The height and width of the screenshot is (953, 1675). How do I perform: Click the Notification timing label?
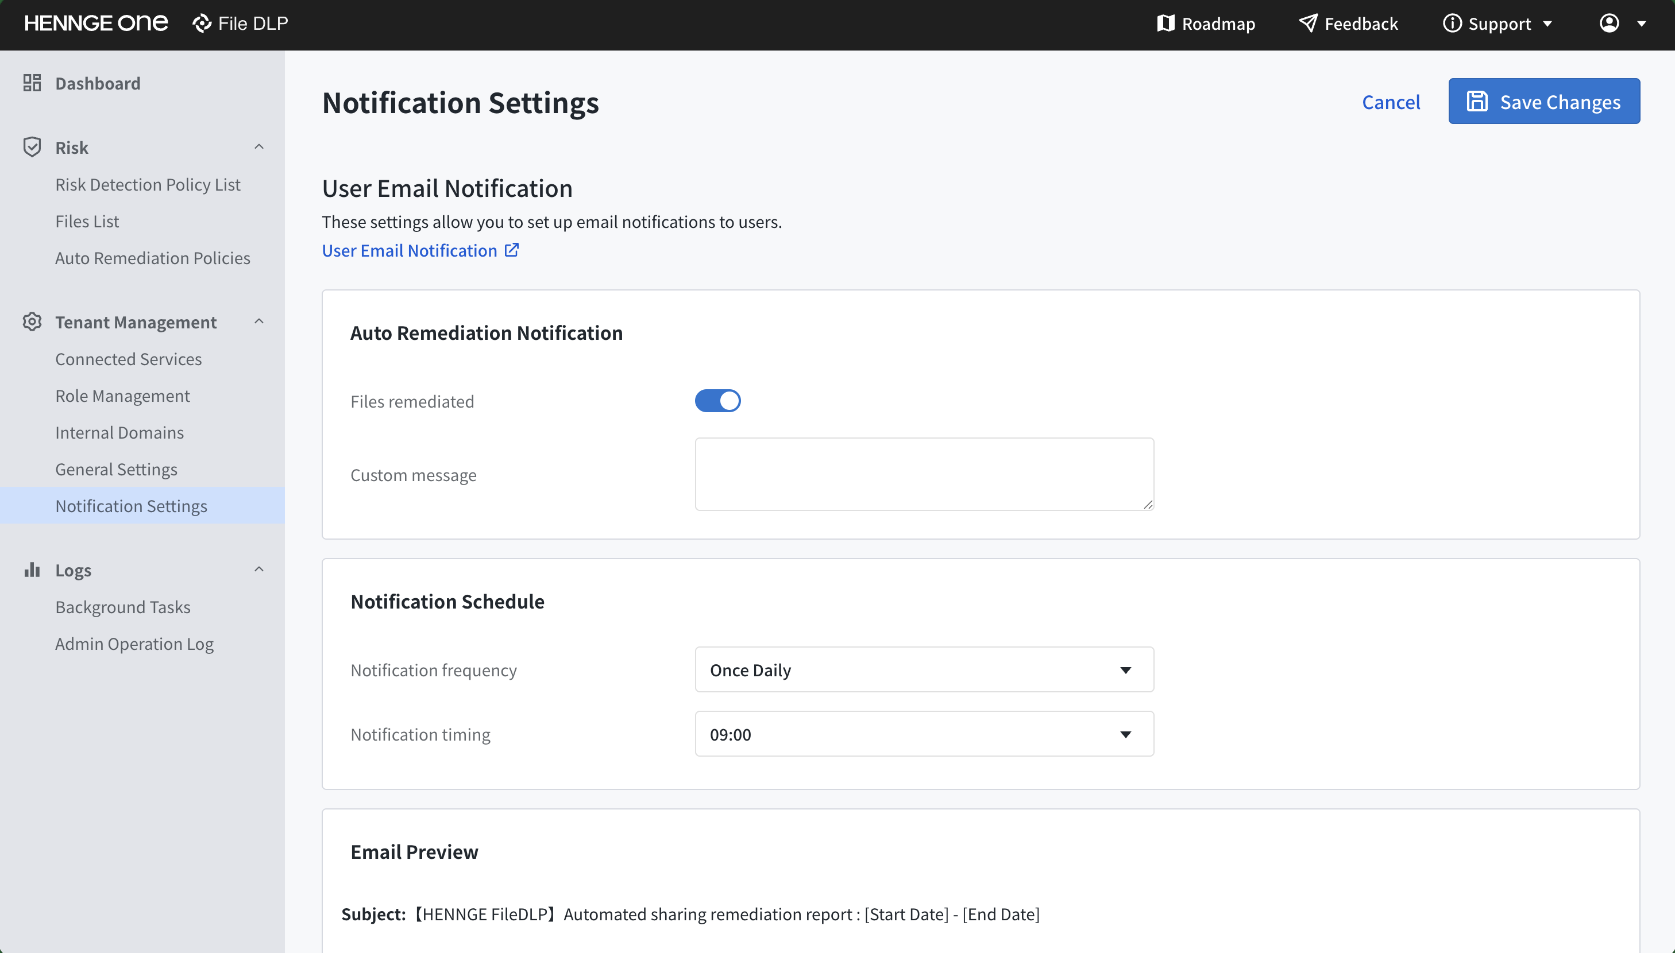pos(420,734)
